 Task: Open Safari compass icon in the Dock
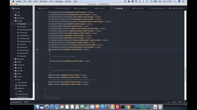pyautogui.click(x=52, y=107)
